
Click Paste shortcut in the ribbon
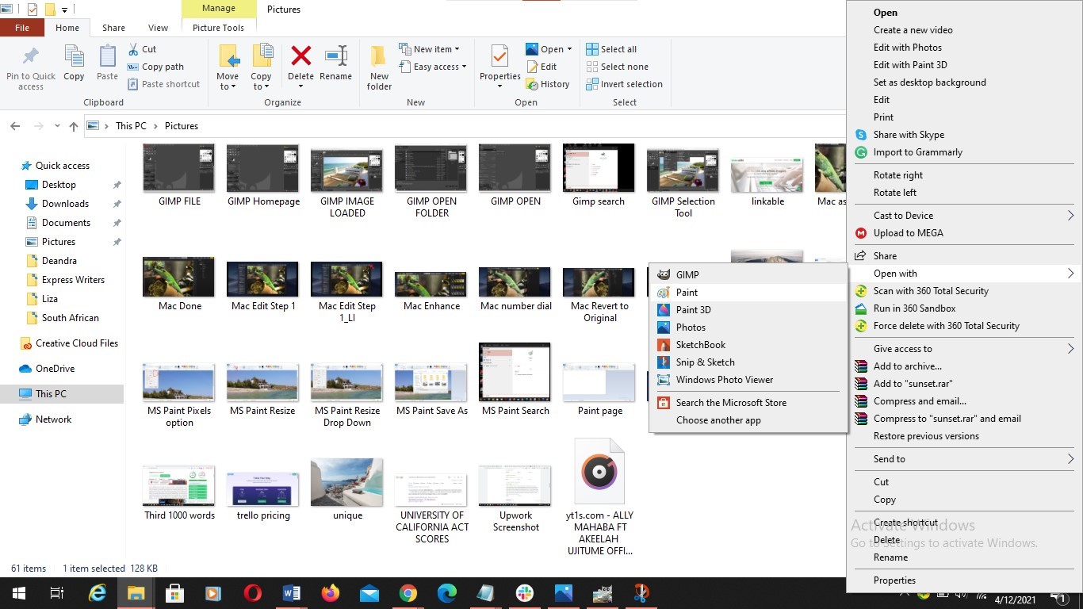tap(163, 84)
